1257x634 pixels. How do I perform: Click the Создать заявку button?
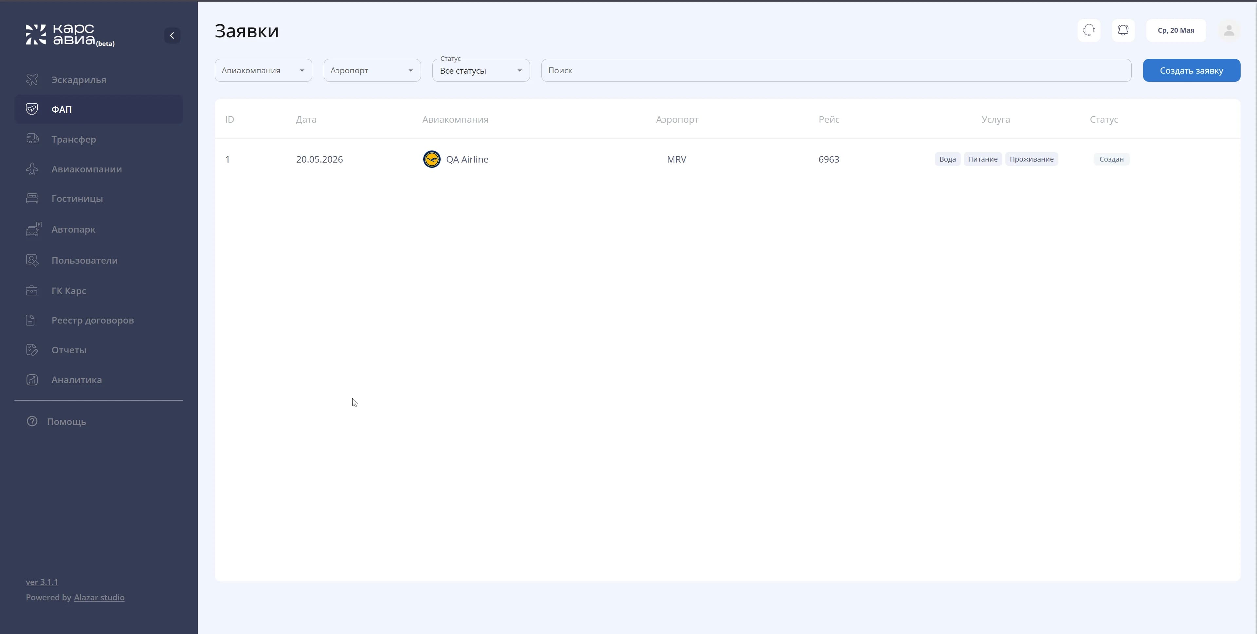click(x=1191, y=70)
